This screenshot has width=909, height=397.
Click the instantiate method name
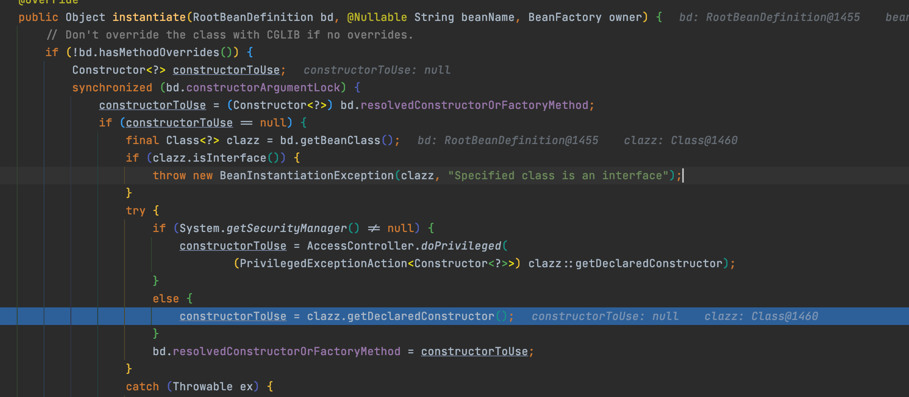(149, 17)
